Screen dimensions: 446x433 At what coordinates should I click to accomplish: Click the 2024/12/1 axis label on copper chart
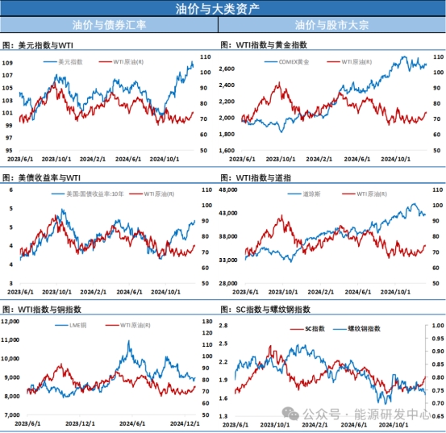[x=185, y=423]
